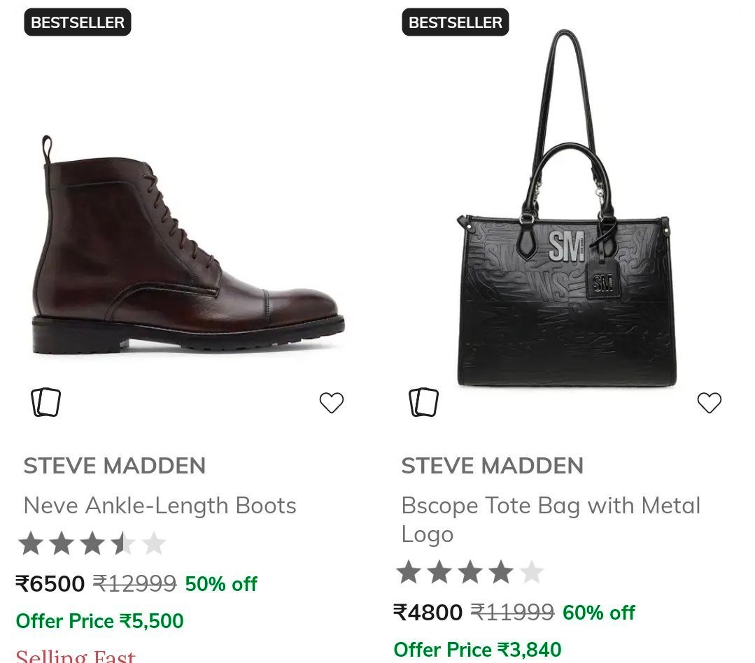Image resolution: width=755 pixels, height=663 pixels.
Task: Click STEVE MADDEN brand name under the boots
Action: tap(115, 465)
